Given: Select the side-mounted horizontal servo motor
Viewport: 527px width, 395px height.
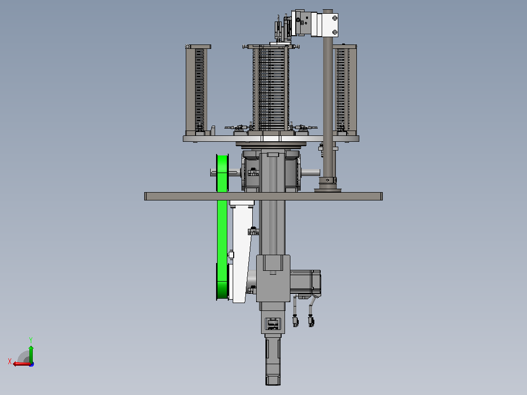Looking at the screenshot, I should click(306, 283).
